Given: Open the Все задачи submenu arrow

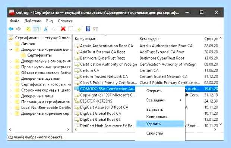Looking at the screenshot, I should [180, 100].
